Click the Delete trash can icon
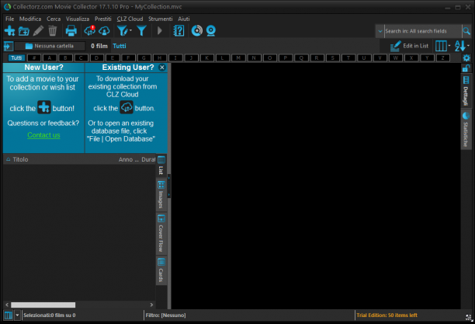 pyautogui.click(x=53, y=30)
